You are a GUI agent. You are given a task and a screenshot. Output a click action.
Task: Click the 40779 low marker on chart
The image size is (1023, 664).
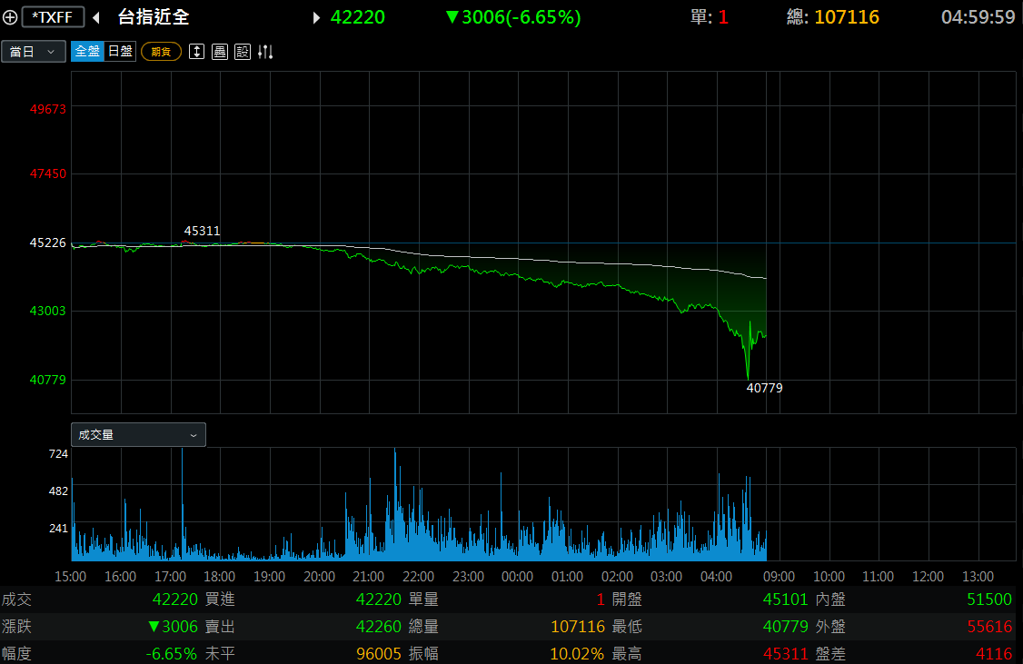(765, 388)
